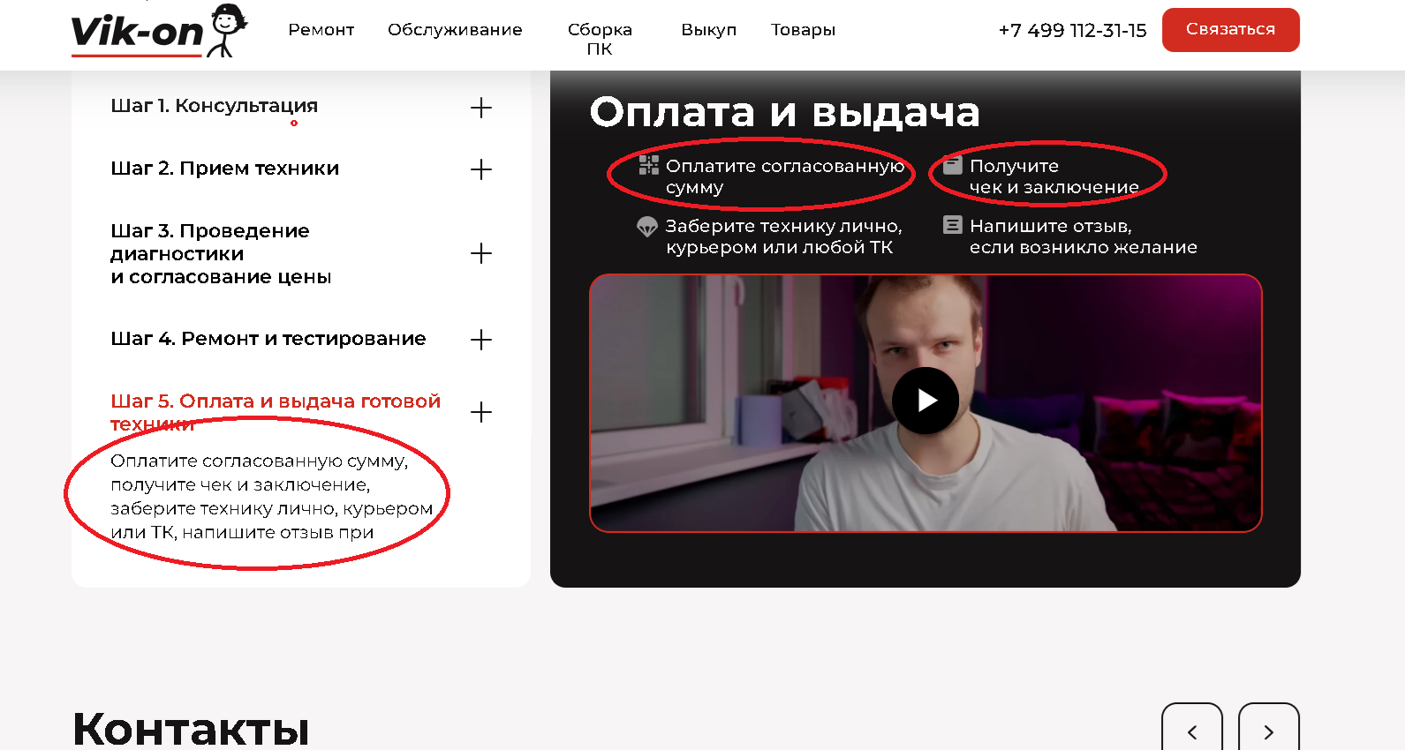This screenshot has width=1405, height=750.
Task: Open the Товары menu item
Action: pos(803,30)
